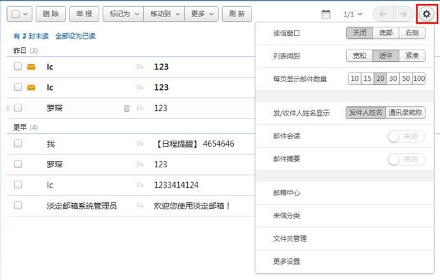The width and height of the screenshot is (440, 280).
Task: Set reading pane to 底部
Action: (386, 33)
